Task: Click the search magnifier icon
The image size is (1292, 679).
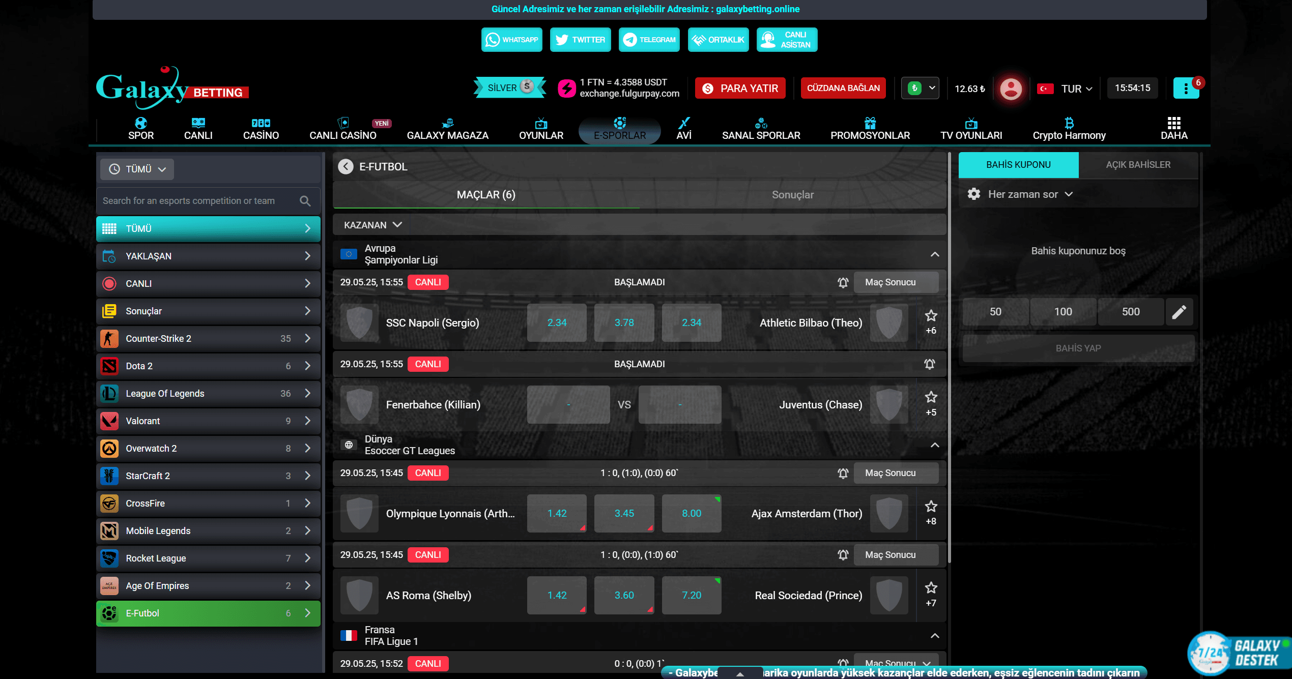Action: (305, 201)
